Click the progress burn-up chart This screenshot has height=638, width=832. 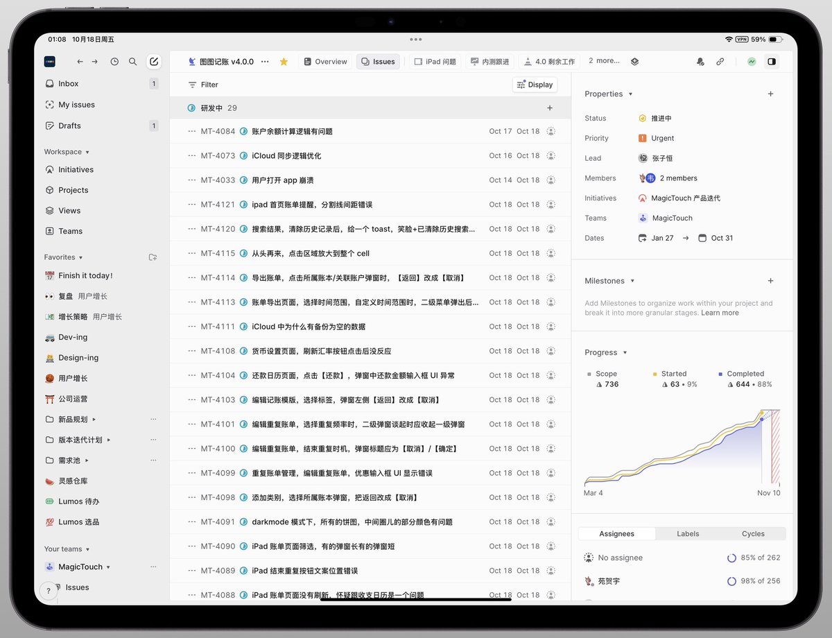(x=682, y=446)
